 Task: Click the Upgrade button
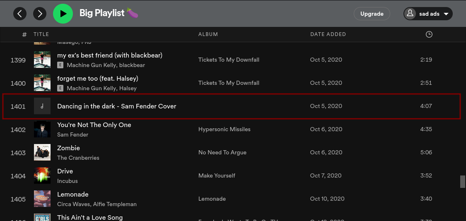click(x=372, y=14)
